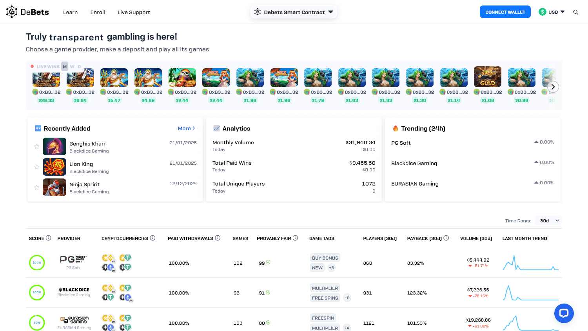Image resolution: width=588 pixels, height=331 pixels.
Task: Open the DeBets logo icon
Action: (11, 11)
